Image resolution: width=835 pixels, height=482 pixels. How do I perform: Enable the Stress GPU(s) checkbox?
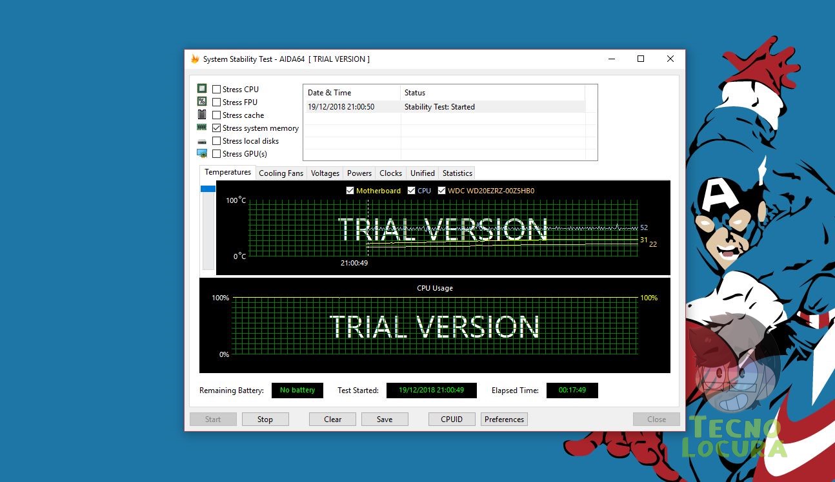(x=217, y=154)
